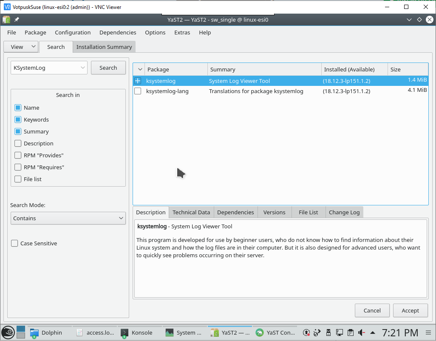Screen dimensions: 436x341
Task: Click the Accept button
Action: point(411,310)
